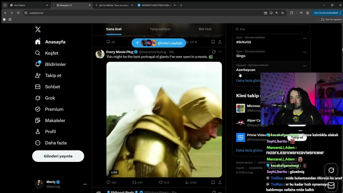The height and width of the screenshot is (193, 343).
Task: Open Takip et in sidebar
Action: click(x=48, y=76)
